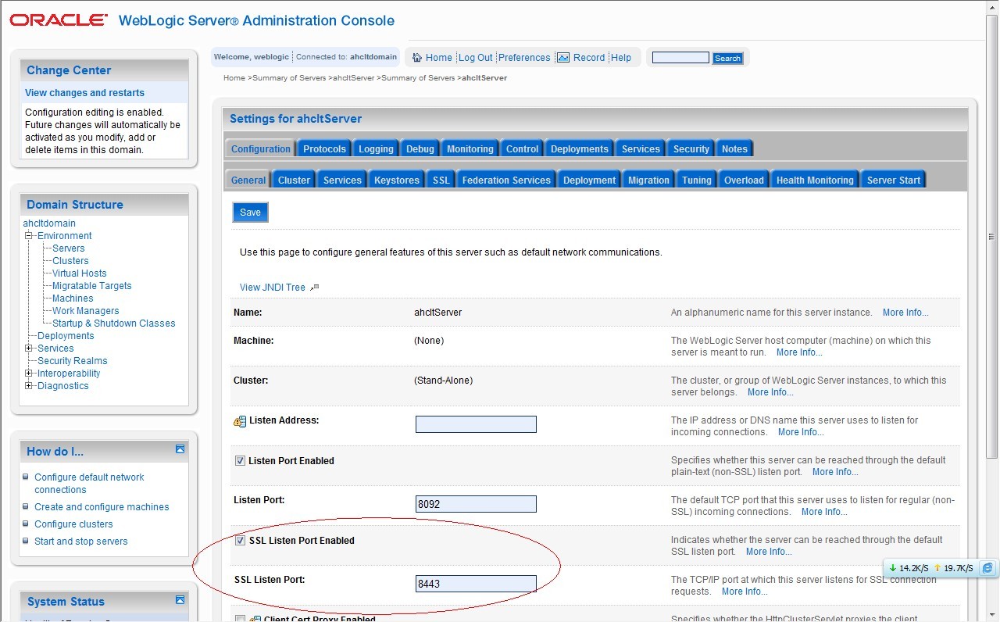Screen dimensions: 1000x622
Task: Click the search text field
Action: 680,58
